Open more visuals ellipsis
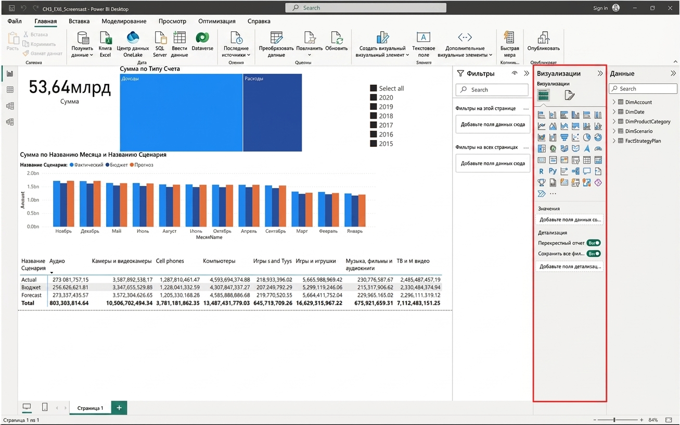 click(553, 194)
